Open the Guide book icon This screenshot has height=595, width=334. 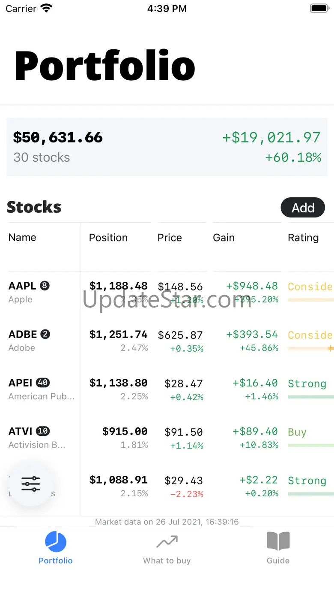(278, 541)
